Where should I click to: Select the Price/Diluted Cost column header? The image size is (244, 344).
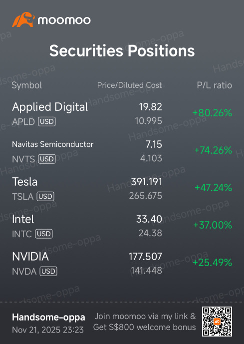tap(130, 85)
